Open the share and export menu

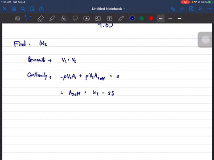pos(41,9)
